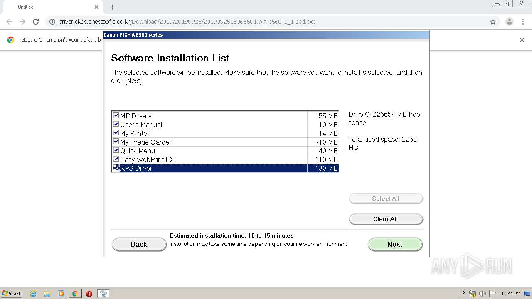Uncheck the MP Drivers checkbox
This screenshot has height=299, width=532.
(116, 115)
